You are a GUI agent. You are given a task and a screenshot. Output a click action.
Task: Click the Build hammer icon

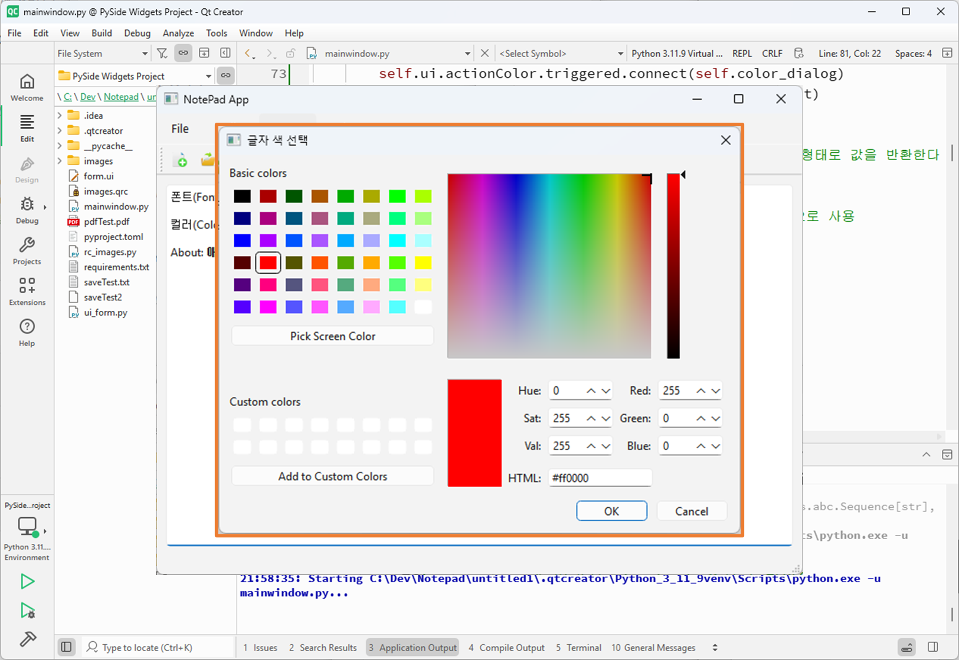point(27,639)
